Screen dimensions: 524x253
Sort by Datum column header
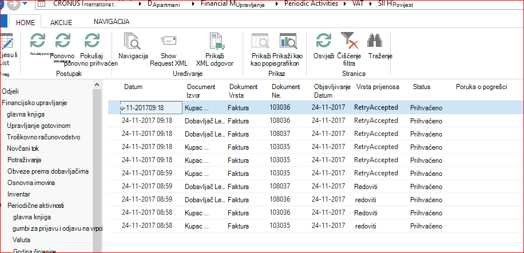(x=133, y=87)
